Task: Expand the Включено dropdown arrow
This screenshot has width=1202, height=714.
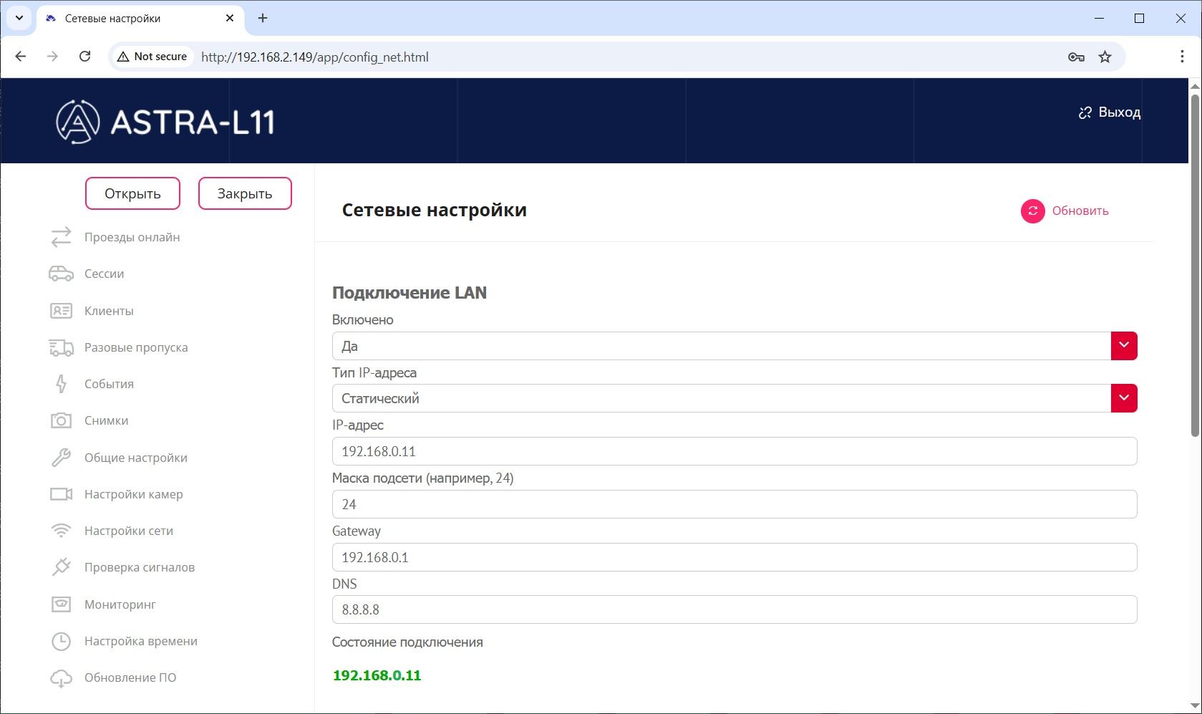Action: [1124, 346]
